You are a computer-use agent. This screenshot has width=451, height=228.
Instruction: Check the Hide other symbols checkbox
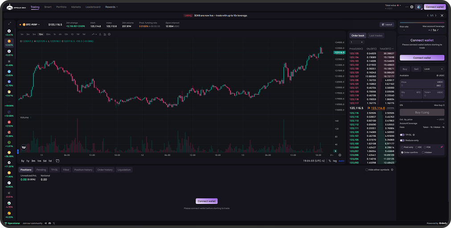coord(367,170)
